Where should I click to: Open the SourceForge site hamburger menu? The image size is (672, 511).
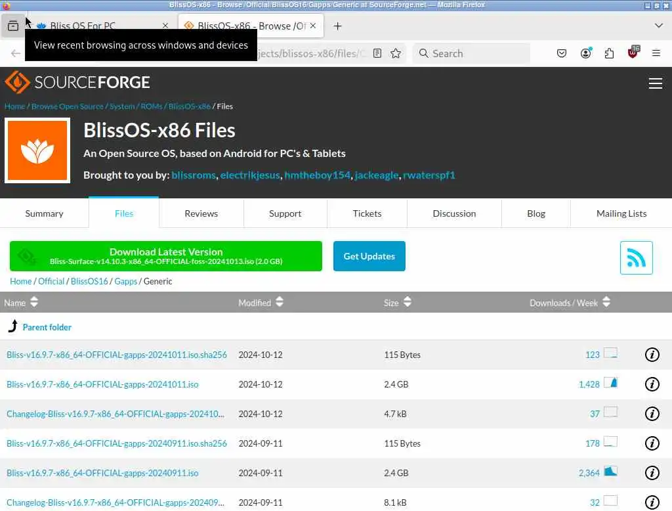[656, 83]
